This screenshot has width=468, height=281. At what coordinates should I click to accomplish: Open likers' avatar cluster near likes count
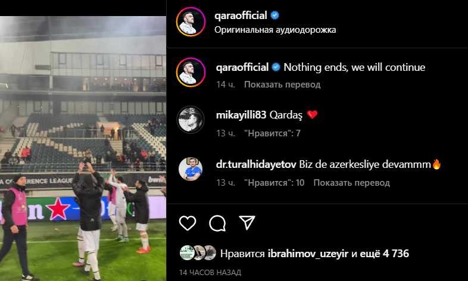click(x=198, y=253)
